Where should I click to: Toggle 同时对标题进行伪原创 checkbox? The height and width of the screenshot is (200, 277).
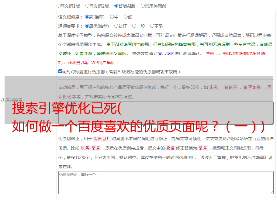click(60, 71)
